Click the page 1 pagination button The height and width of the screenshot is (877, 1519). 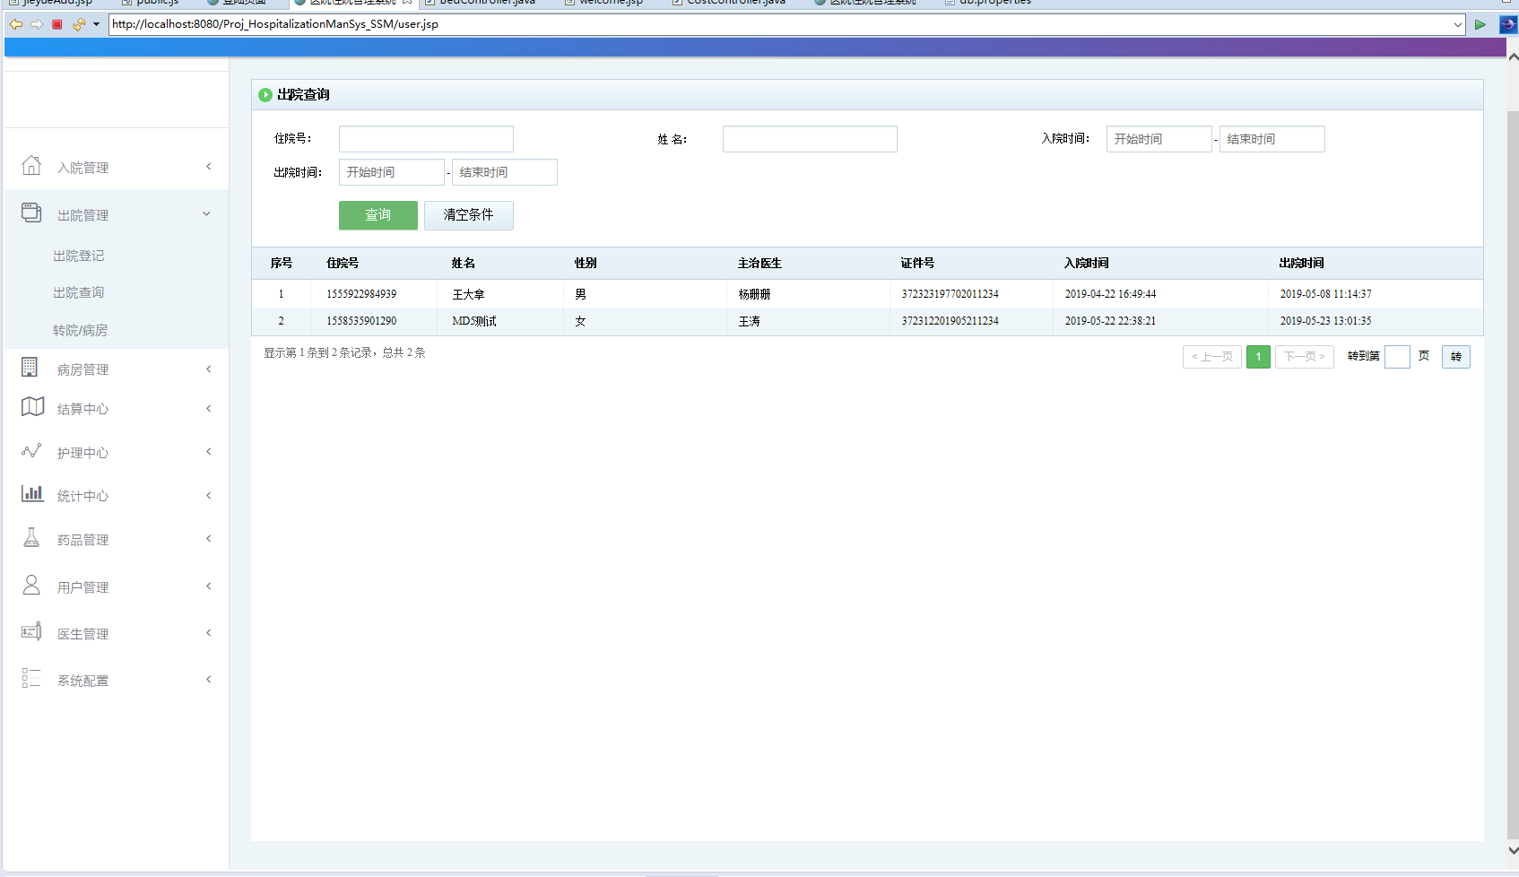[1258, 357]
